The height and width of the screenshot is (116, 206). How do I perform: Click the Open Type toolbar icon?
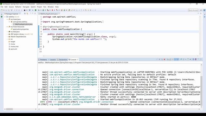point(69,10)
